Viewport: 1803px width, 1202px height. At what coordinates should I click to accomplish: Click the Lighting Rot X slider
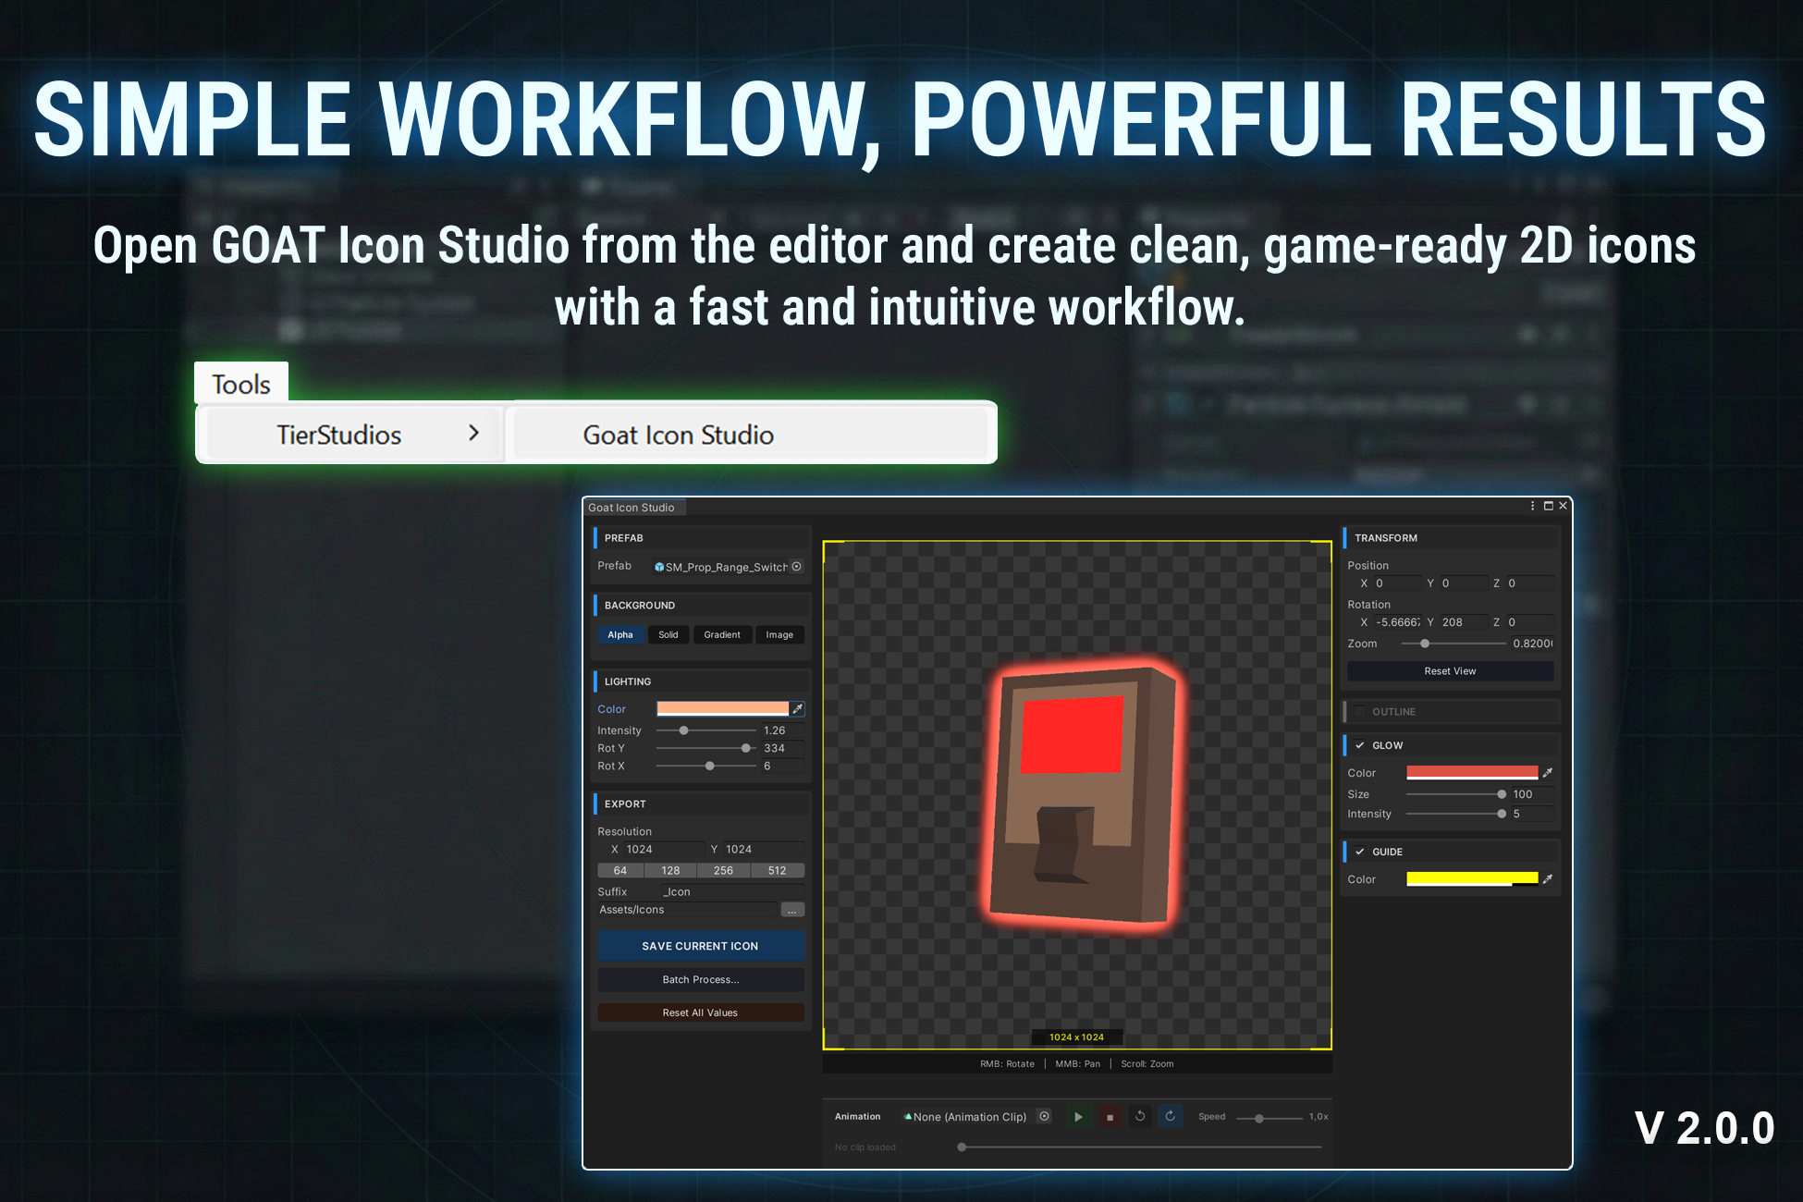(x=706, y=766)
